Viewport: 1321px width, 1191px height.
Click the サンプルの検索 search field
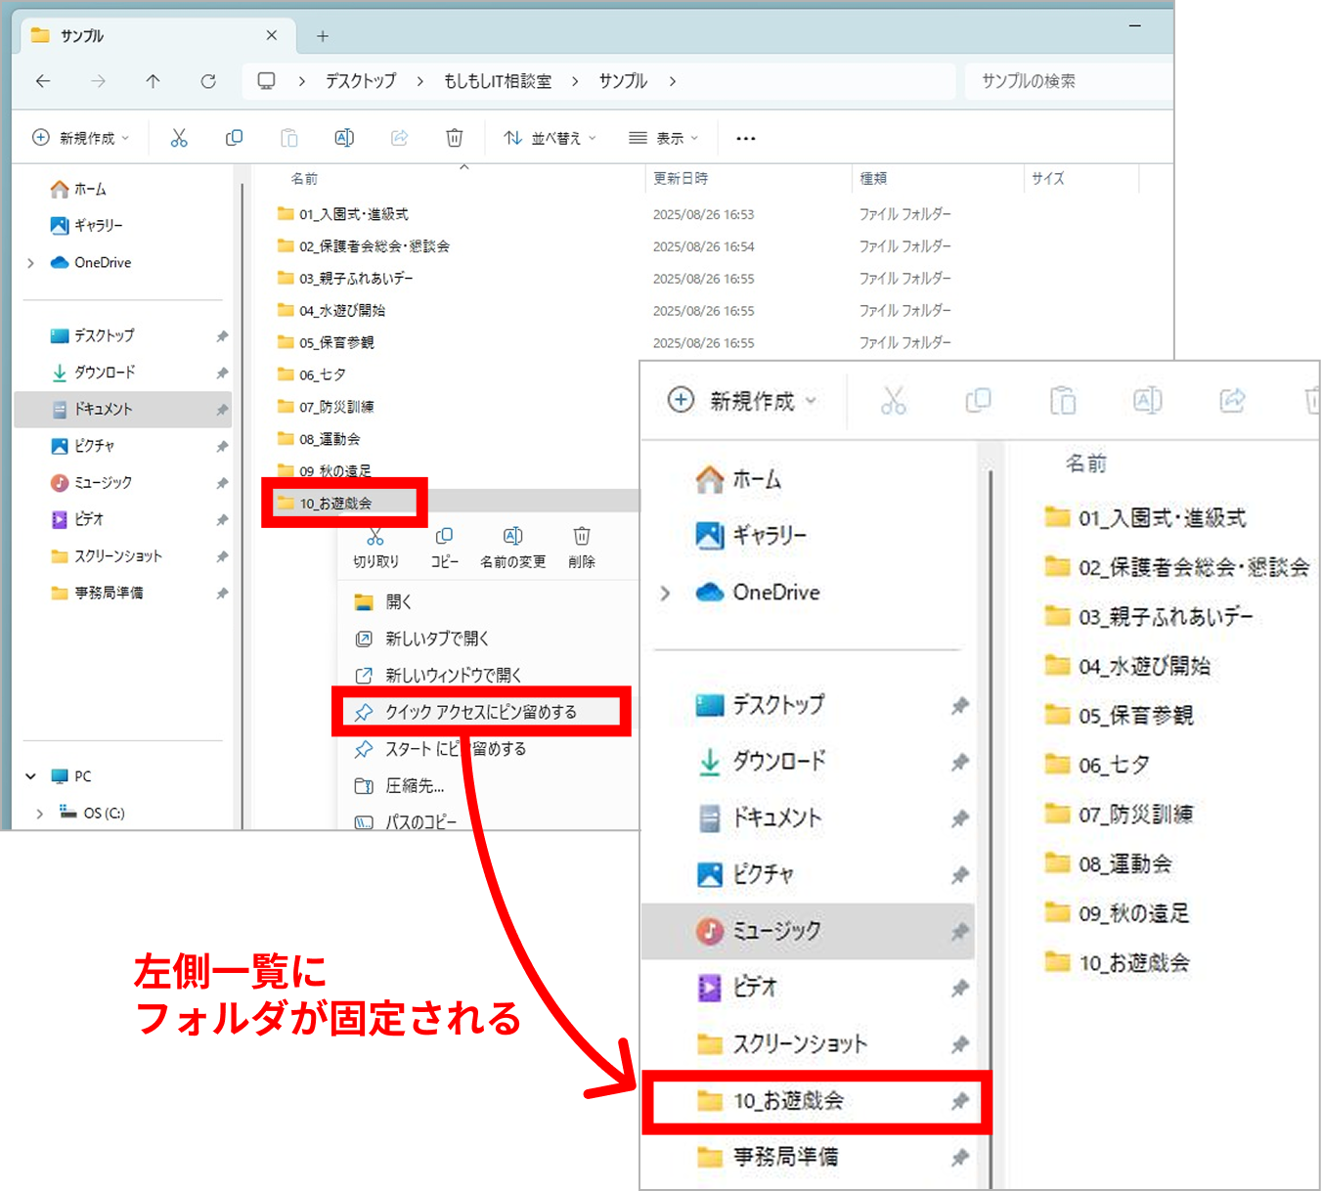pos(1066,81)
